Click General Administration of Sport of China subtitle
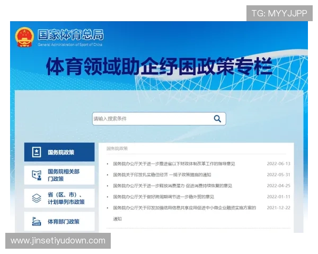The image size is (318, 254). click(x=70, y=44)
